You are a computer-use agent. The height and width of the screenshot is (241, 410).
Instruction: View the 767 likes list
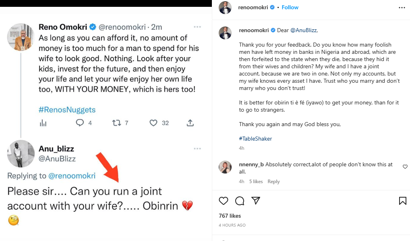(230, 216)
